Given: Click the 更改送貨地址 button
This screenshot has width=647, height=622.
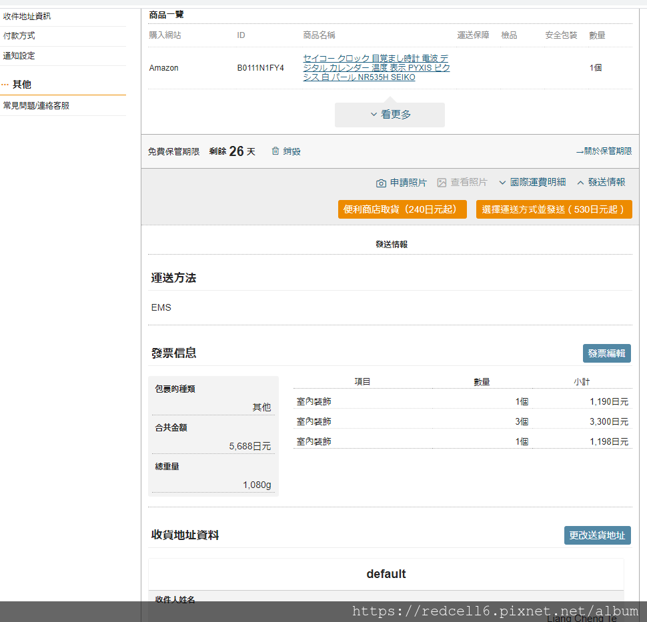Looking at the screenshot, I should point(598,535).
